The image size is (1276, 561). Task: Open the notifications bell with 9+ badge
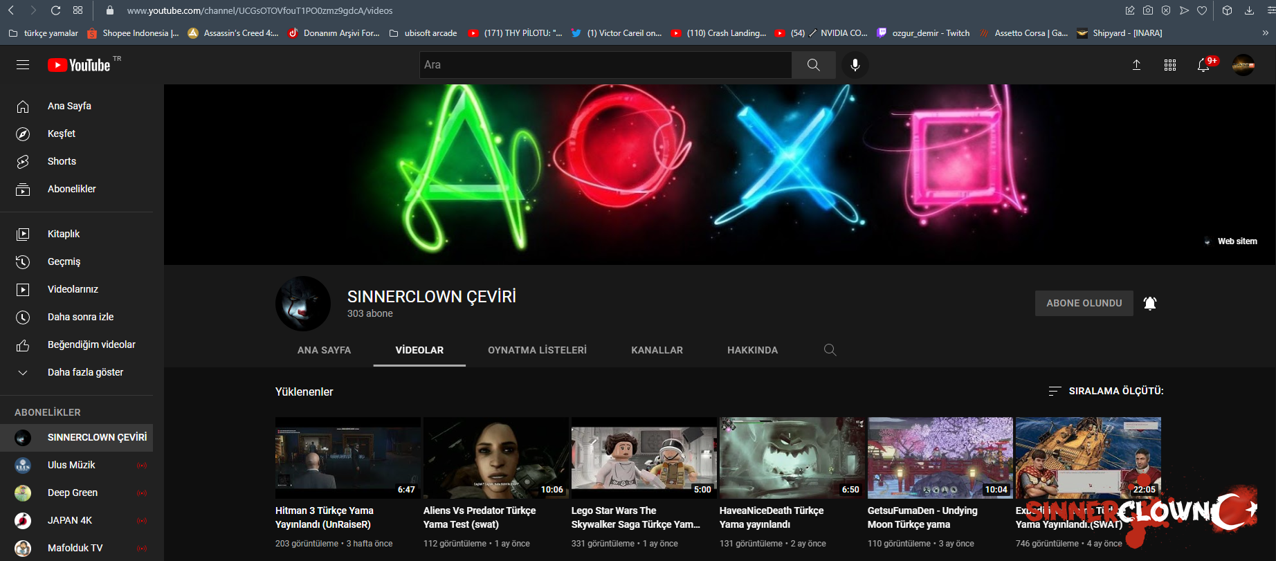tap(1204, 65)
